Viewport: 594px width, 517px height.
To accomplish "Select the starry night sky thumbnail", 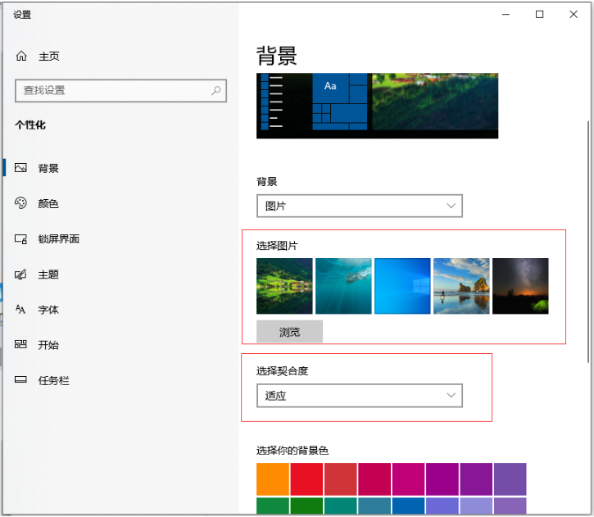I will click(x=520, y=286).
